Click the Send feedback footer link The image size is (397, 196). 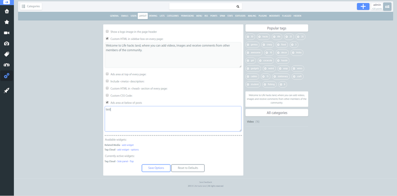[205, 182]
